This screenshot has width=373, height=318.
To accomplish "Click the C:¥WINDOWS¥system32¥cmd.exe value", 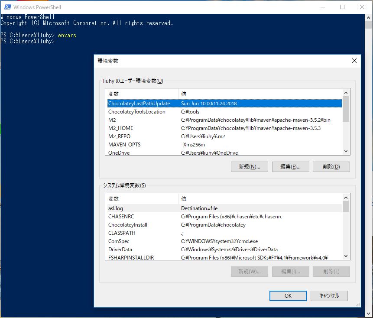I will click(x=219, y=241).
